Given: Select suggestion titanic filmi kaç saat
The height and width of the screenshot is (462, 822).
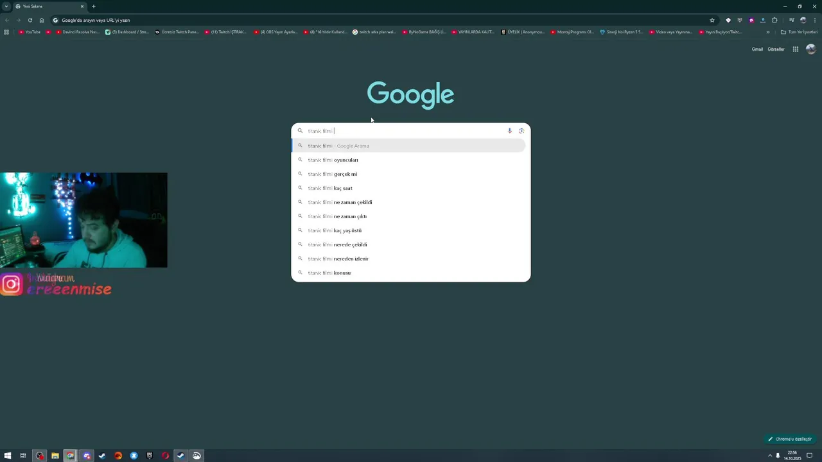Looking at the screenshot, I should (408, 188).
